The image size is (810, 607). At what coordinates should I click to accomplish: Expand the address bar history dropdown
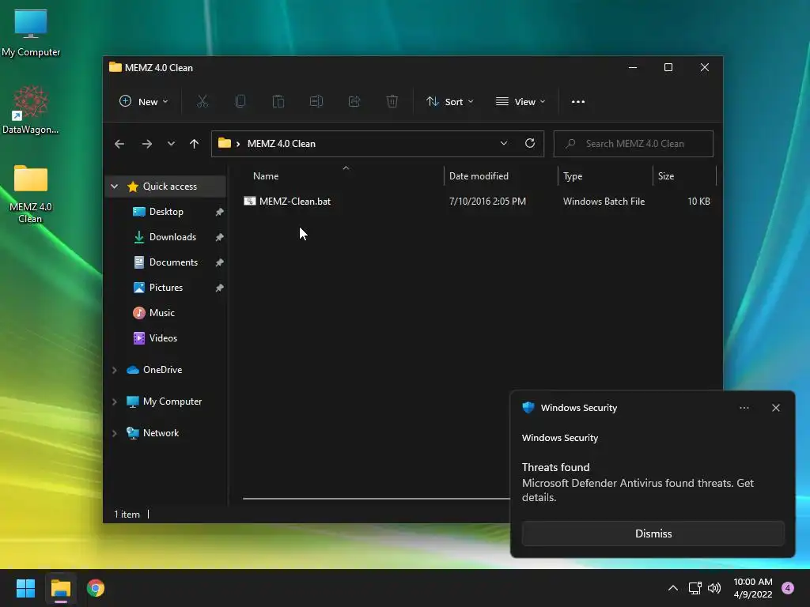tap(504, 144)
